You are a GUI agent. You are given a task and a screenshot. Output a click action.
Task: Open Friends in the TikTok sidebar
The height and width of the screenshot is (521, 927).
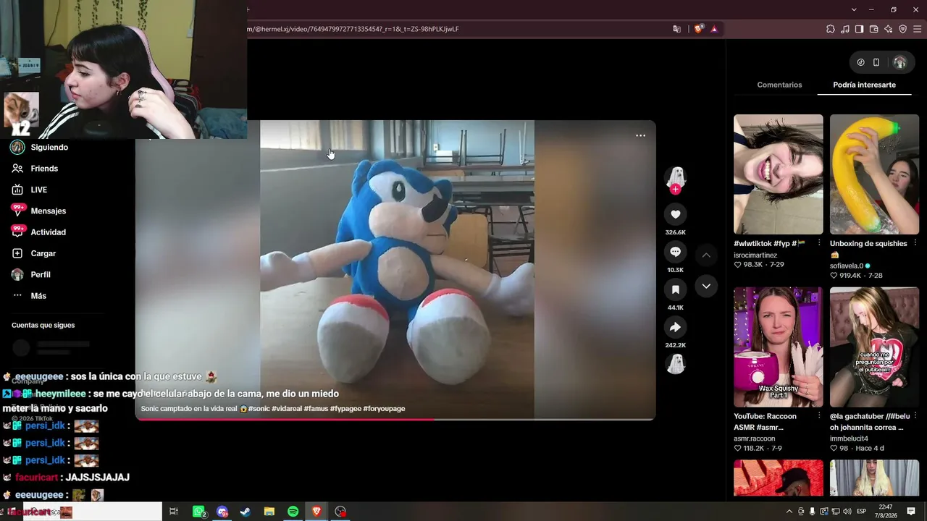click(x=35, y=169)
